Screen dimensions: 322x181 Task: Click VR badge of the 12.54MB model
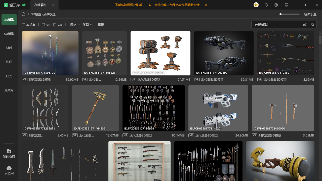tap(85, 79)
